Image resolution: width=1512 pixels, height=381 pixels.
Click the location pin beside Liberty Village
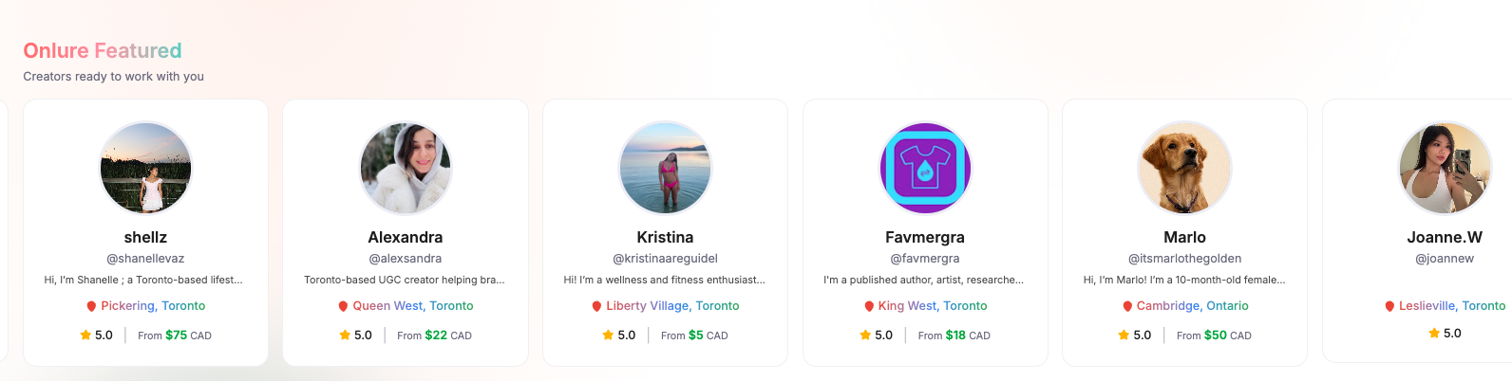pyautogui.click(x=596, y=306)
